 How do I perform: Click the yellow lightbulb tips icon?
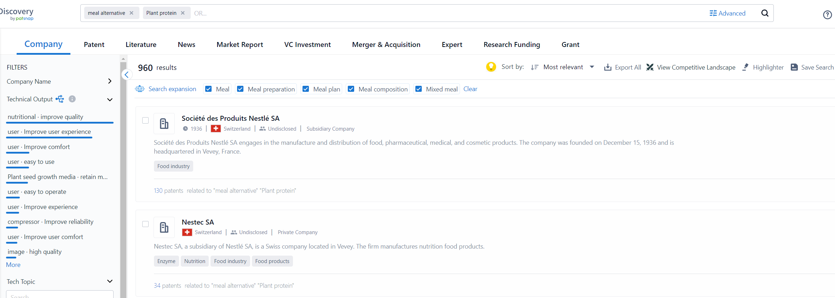point(491,67)
